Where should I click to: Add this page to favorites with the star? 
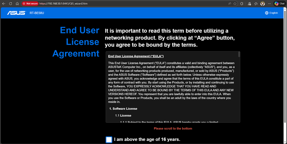(x=235, y=4)
